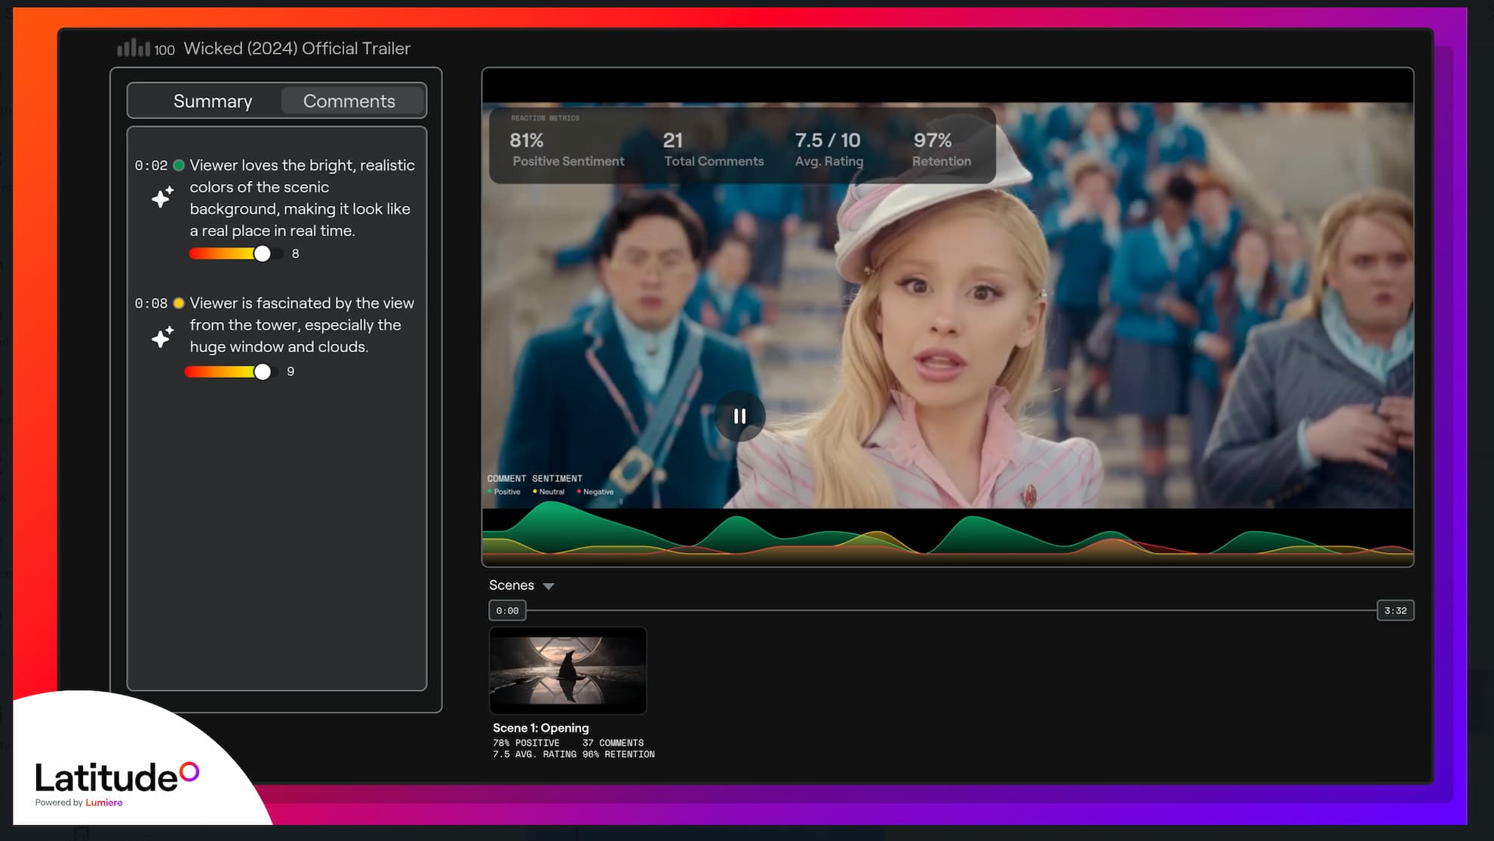1494x841 pixels.
Task: Click the sparkle icon beside the 0:08 comment
Action: (x=163, y=336)
